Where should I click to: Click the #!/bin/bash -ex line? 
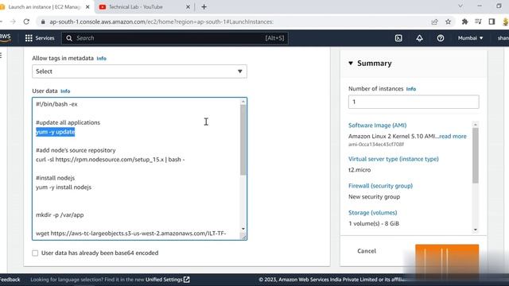tap(56, 104)
